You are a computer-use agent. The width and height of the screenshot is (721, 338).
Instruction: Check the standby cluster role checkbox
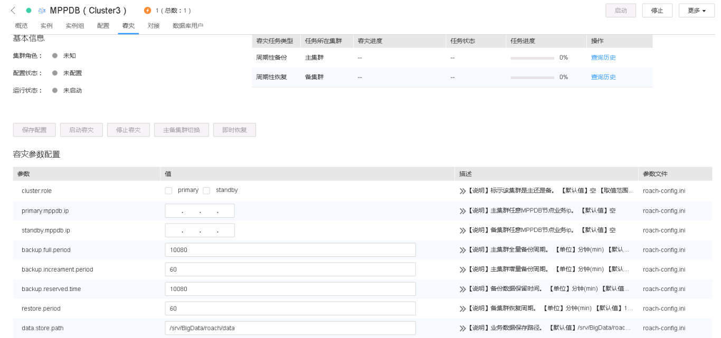coord(206,190)
